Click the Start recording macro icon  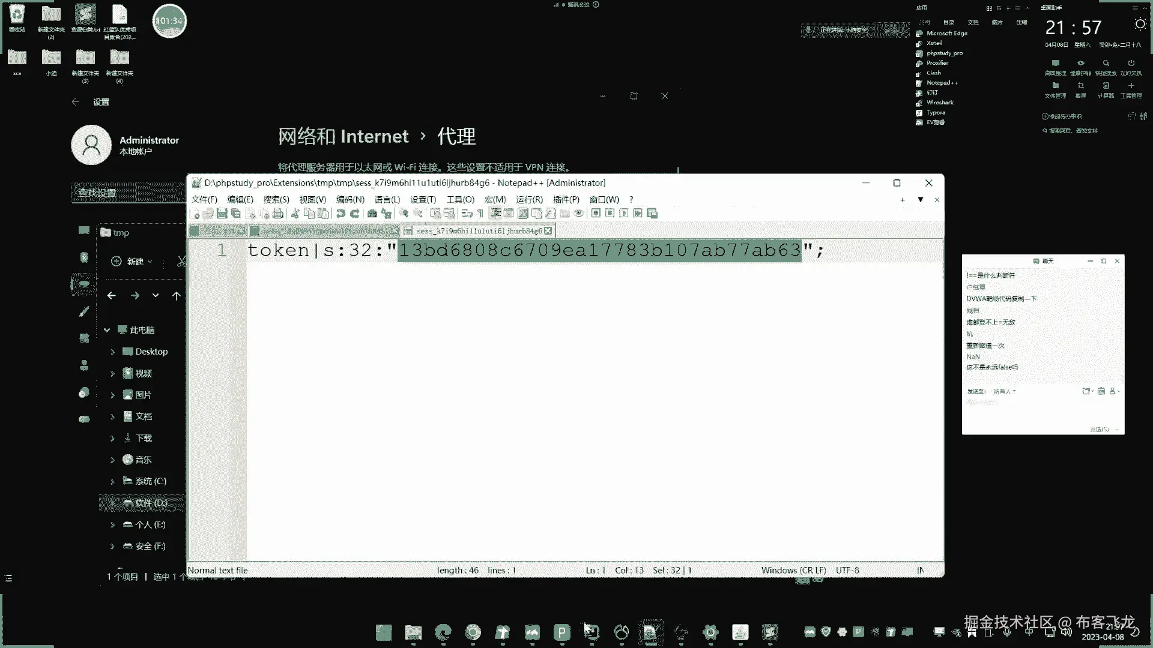[x=596, y=214]
